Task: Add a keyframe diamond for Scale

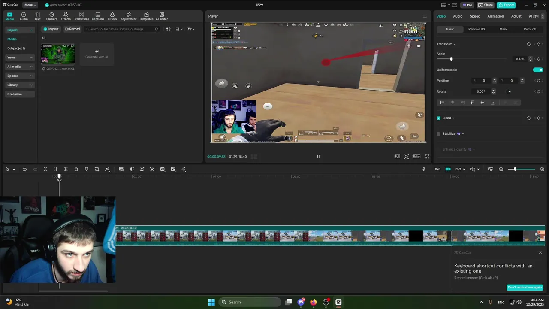Action: pos(538,59)
